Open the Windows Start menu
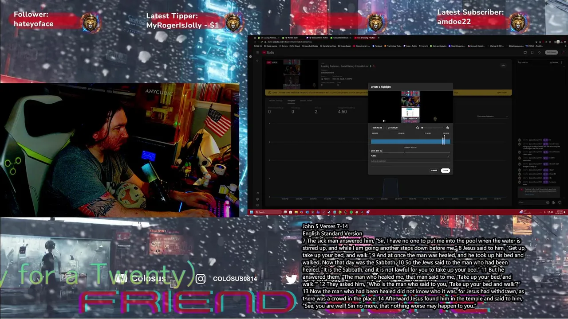Image resolution: width=568 pixels, height=319 pixels. click(251, 212)
